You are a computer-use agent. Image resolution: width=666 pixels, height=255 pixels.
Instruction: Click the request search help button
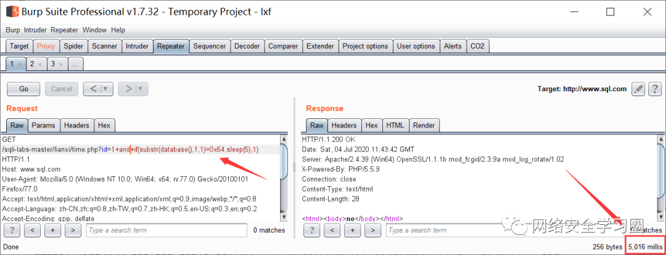point(12,230)
